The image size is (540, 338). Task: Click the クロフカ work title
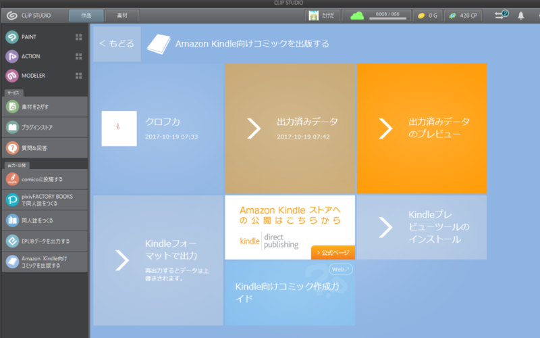[163, 122]
